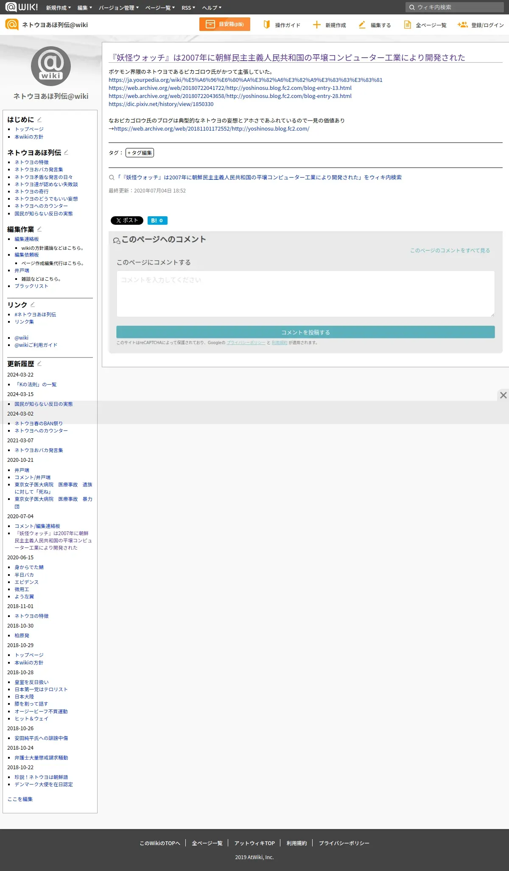Open リンク集 sidebar link
The height and width of the screenshot is (871, 509).
(x=24, y=321)
